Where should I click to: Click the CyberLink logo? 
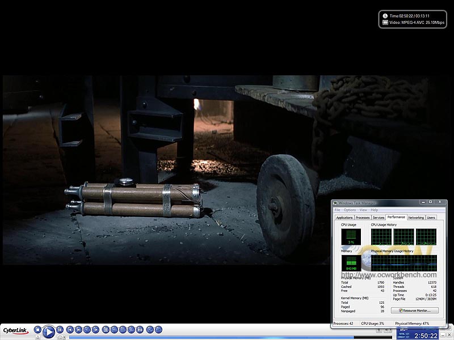(x=16, y=330)
